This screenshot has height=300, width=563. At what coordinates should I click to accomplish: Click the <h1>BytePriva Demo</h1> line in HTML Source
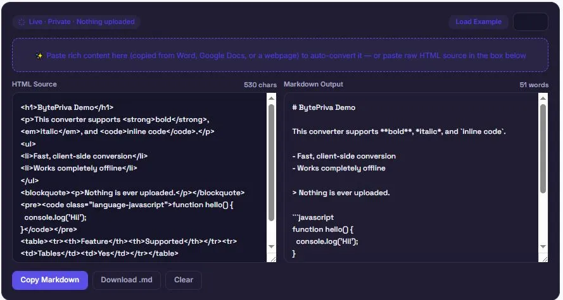(67, 107)
